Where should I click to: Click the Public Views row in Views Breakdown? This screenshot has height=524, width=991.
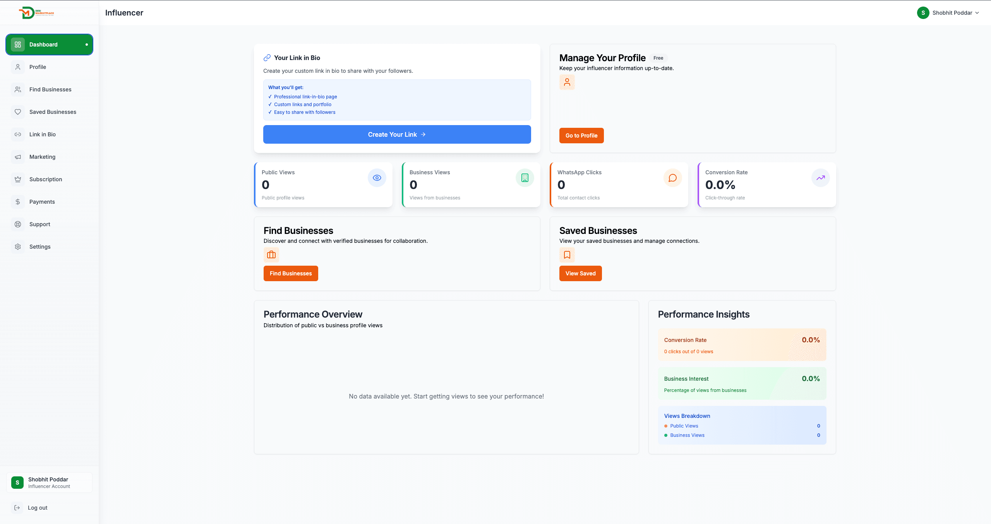click(x=742, y=426)
